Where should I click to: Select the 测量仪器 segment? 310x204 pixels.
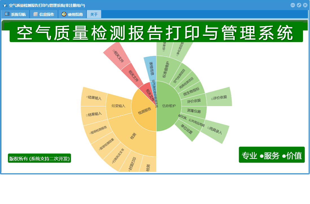click(194, 111)
